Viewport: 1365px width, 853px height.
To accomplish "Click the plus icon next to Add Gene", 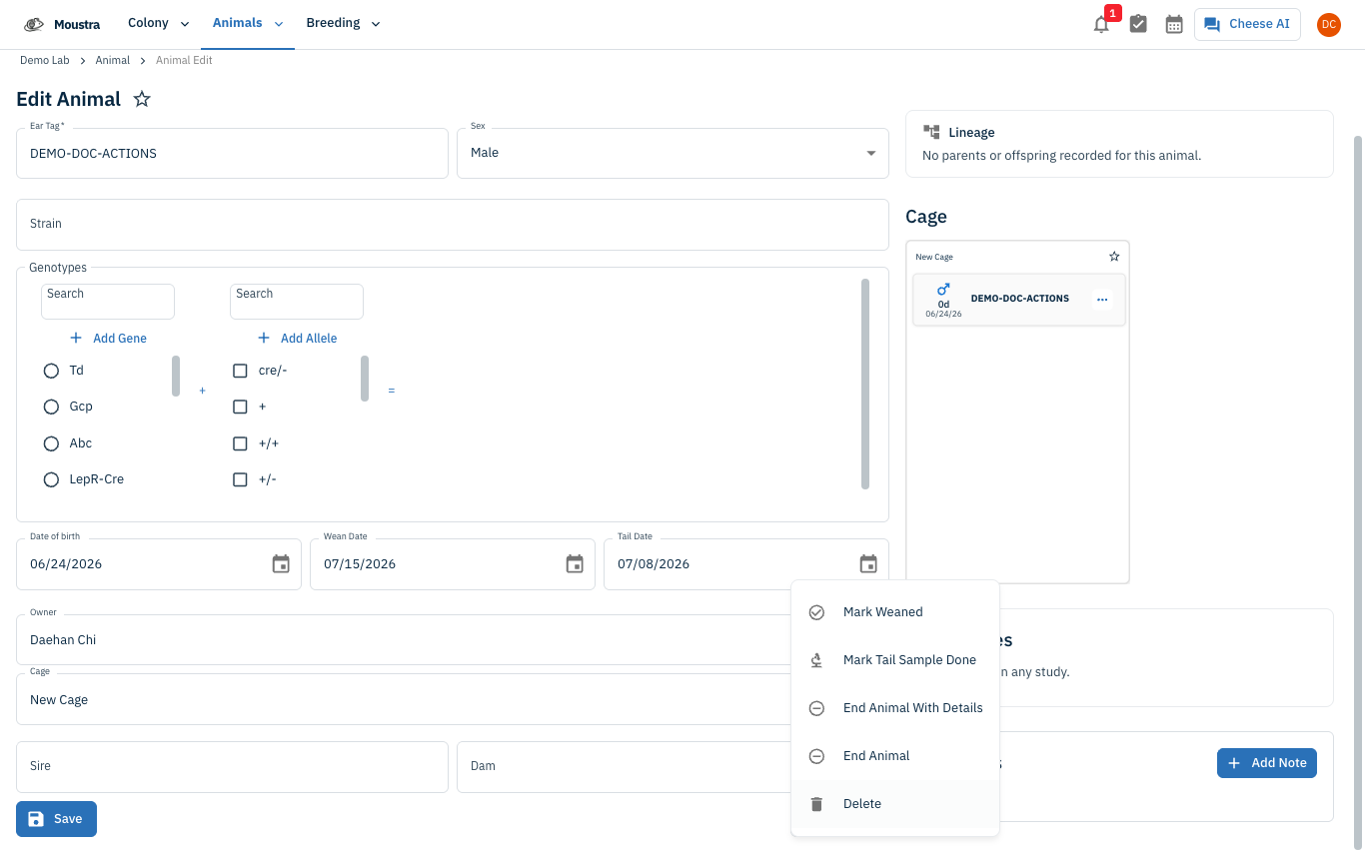I will tap(76, 338).
